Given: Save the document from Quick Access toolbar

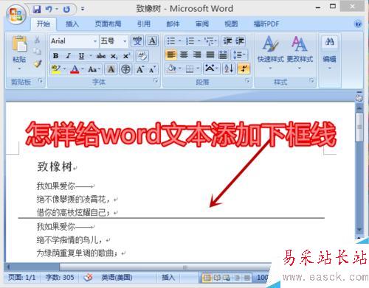Looking at the screenshot, I should point(37,10).
